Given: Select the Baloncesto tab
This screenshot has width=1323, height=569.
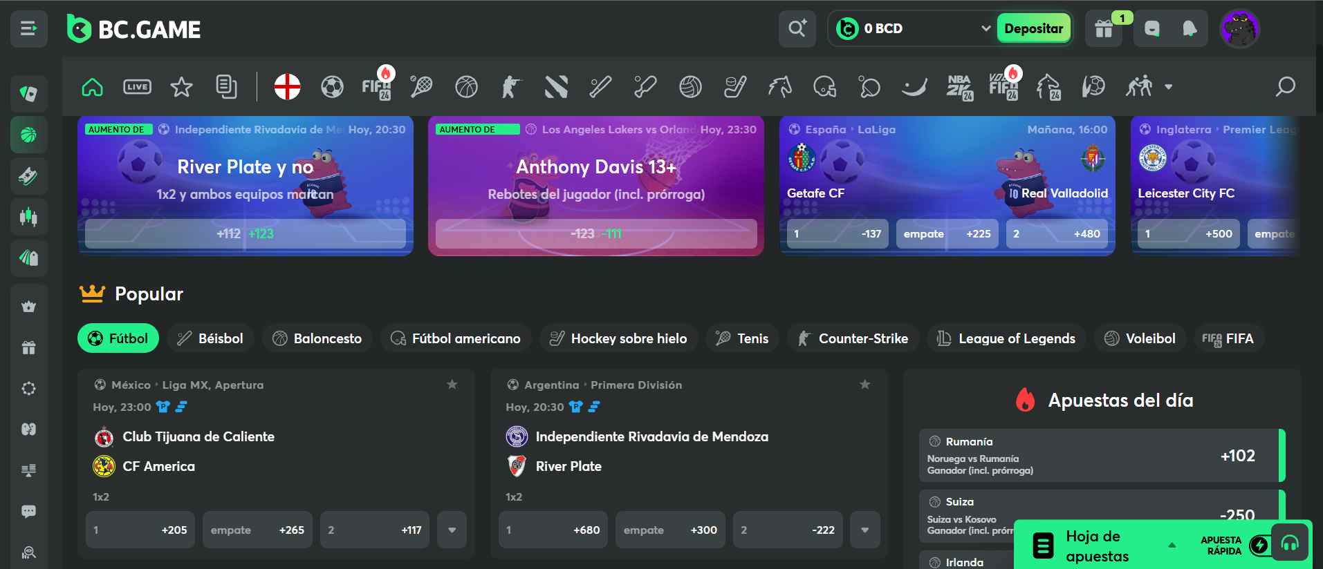Looking at the screenshot, I should click(x=317, y=338).
